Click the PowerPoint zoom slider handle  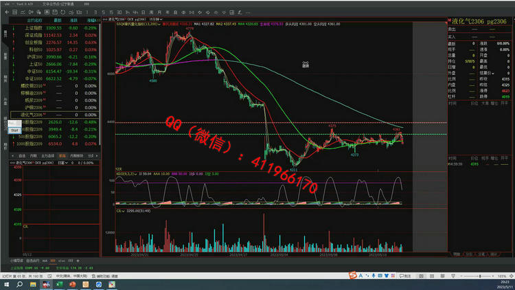(480, 276)
